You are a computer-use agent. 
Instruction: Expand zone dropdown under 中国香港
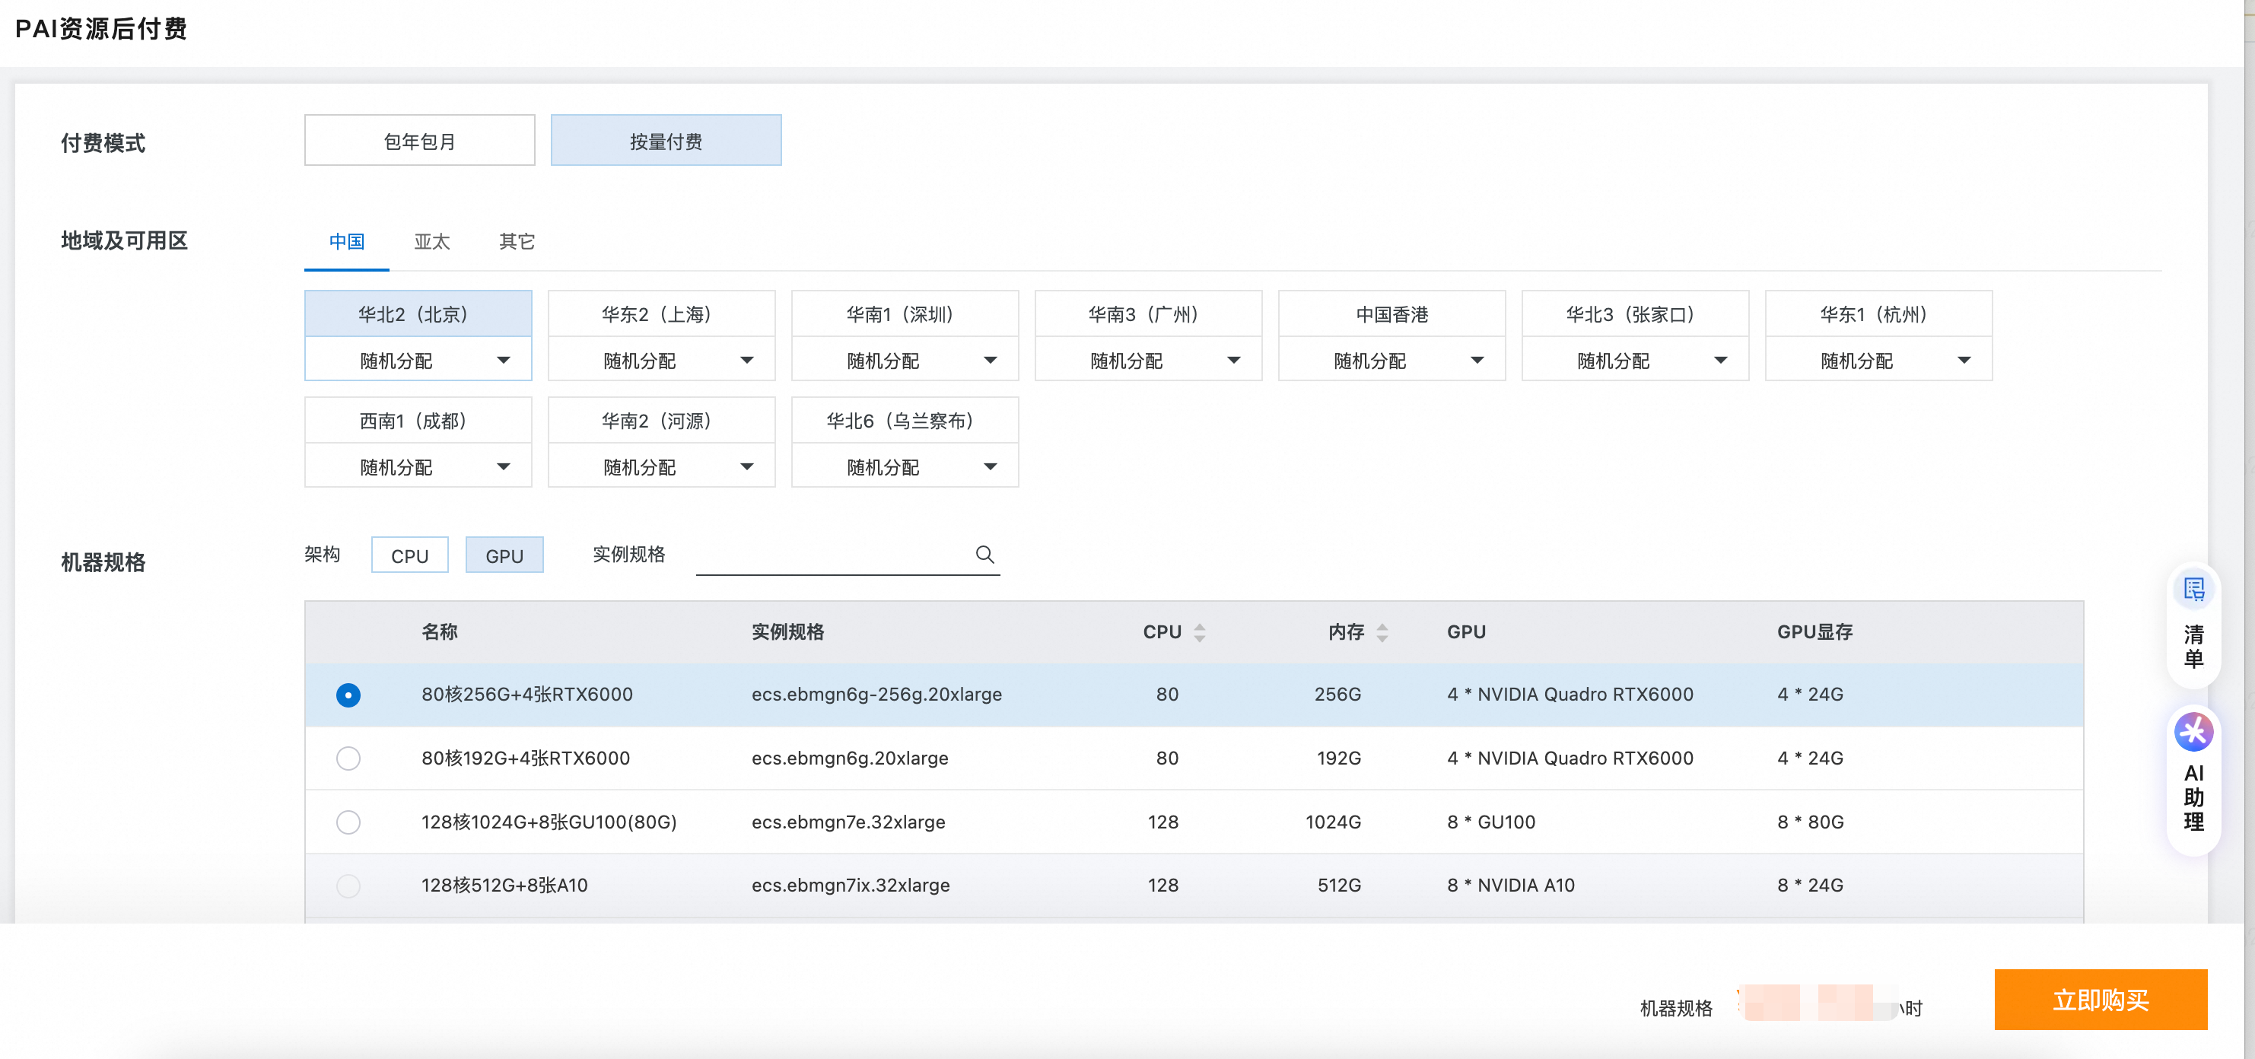pyautogui.click(x=1391, y=361)
